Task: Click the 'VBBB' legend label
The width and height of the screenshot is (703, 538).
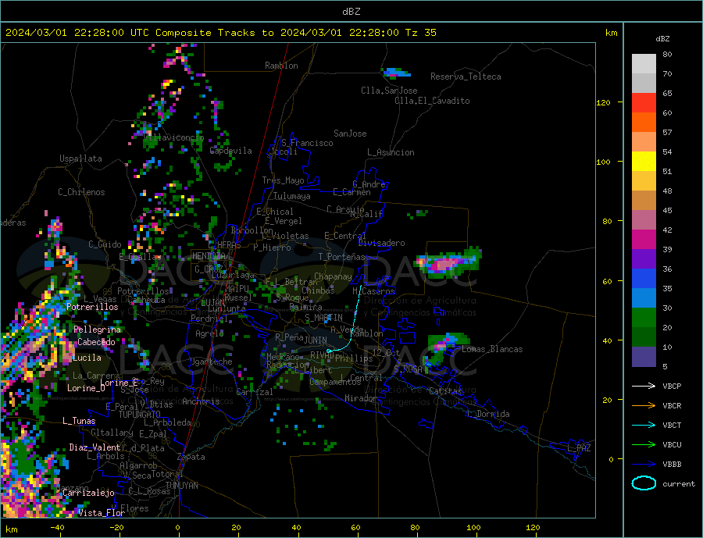Action: (672, 464)
